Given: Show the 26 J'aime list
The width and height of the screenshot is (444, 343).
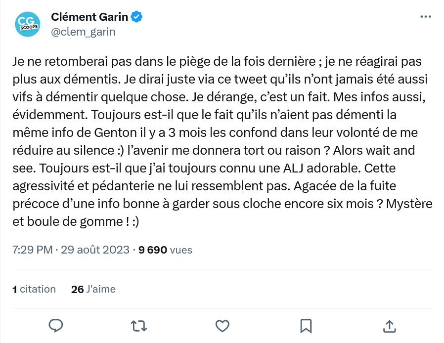Looking at the screenshot, I should pos(93,289).
